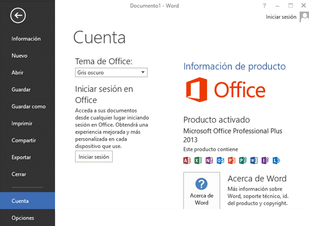Click the Tema de Office label

[x=104, y=61]
